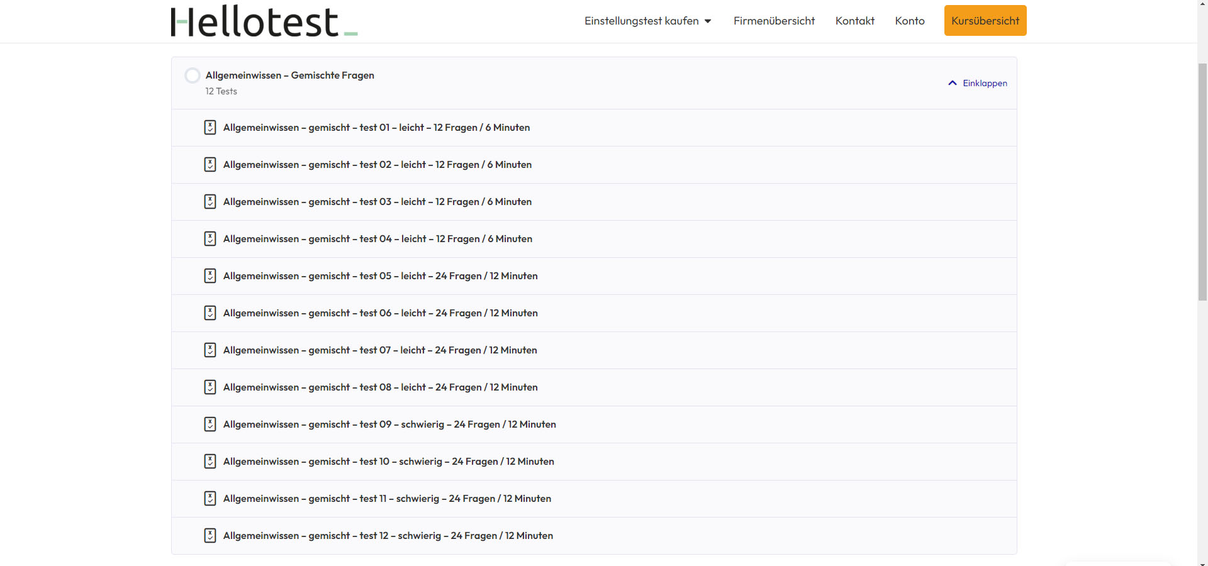This screenshot has width=1208, height=566.
Task: Click the '12 Tests' subtitle
Action: [221, 91]
